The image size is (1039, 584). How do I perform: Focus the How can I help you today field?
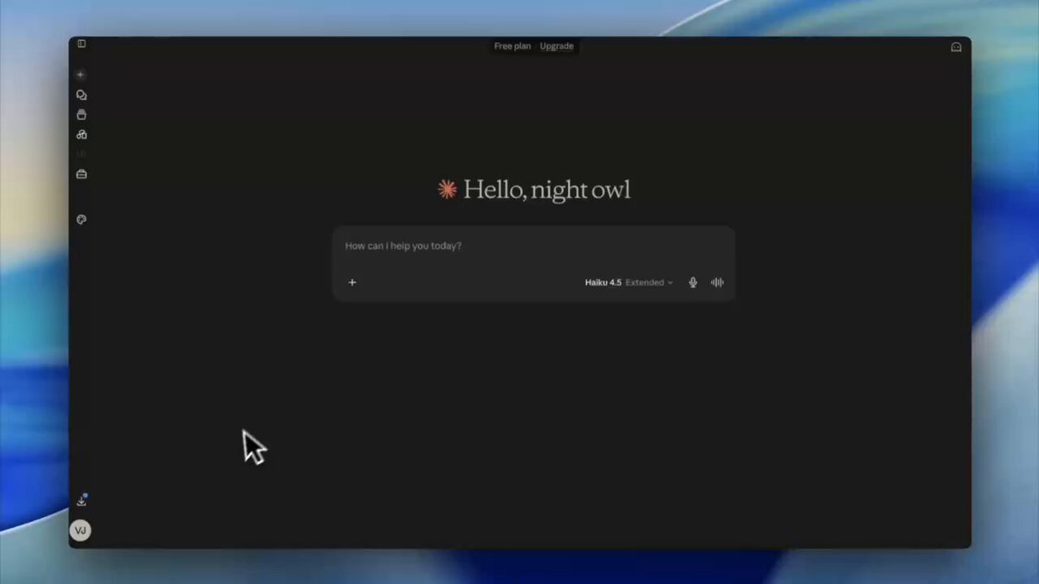click(533, 247)
